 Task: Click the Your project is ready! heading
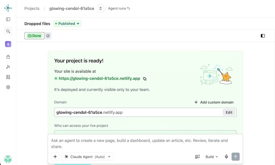tap(79, 61)
